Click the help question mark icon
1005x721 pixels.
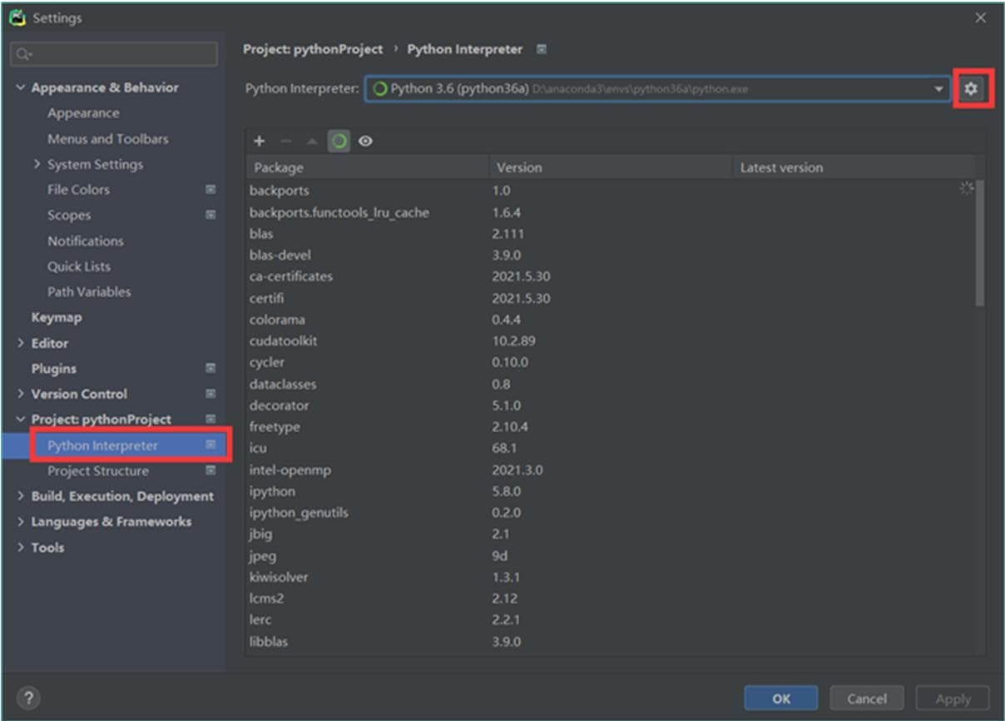(28, 698)
